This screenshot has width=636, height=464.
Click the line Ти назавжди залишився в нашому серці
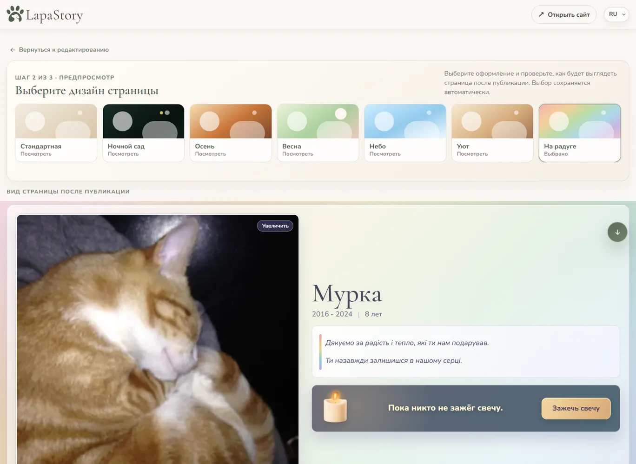point(393,361)
